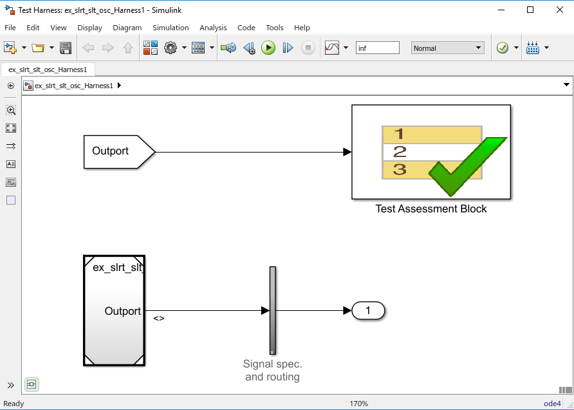574x410 pixels.
Task: Open the File menu
Action: point(10,28)
